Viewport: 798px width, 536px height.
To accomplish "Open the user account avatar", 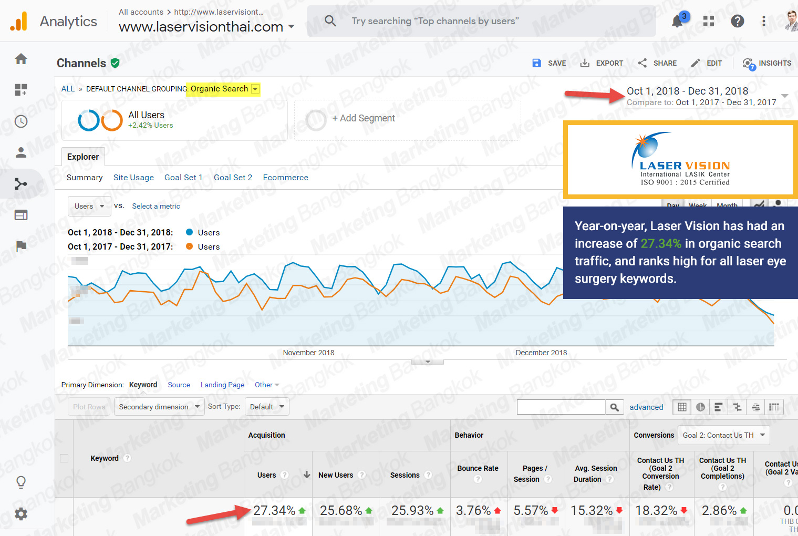I will (x=791, y=21).
